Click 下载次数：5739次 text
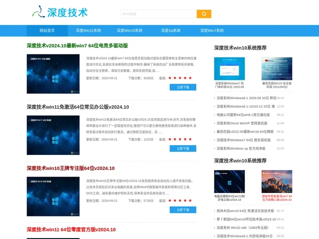 point(141,200)
